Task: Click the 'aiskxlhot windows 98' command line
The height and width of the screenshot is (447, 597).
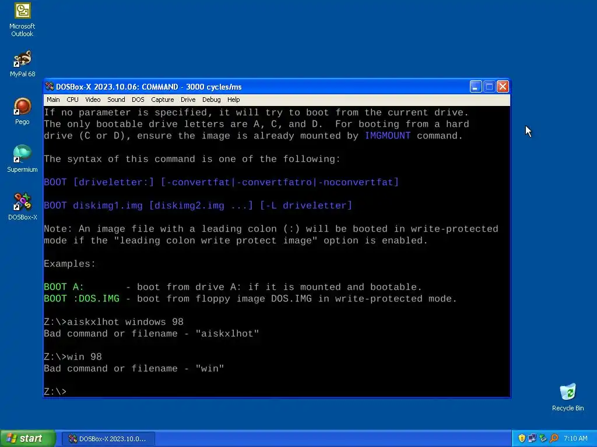Action: (114, 322)
